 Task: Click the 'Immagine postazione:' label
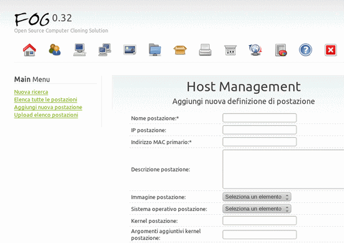click(158, 197)
